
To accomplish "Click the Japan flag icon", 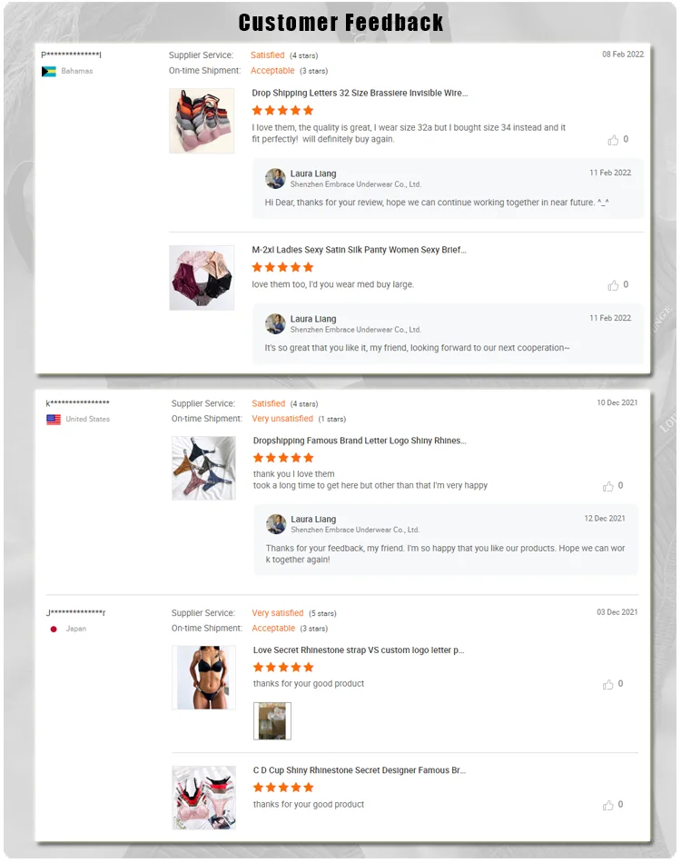I will [x=54, y=630].
